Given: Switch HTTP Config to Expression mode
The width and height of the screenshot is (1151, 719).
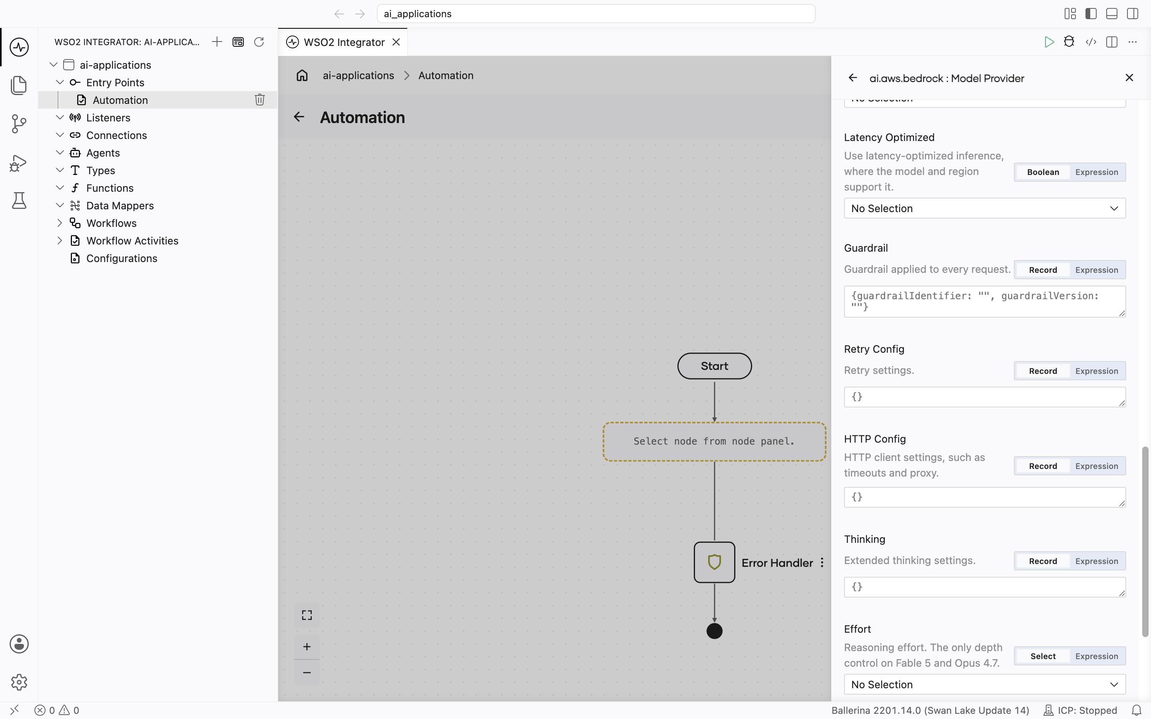Looking at the screenshot, I should click(1097, 466).
